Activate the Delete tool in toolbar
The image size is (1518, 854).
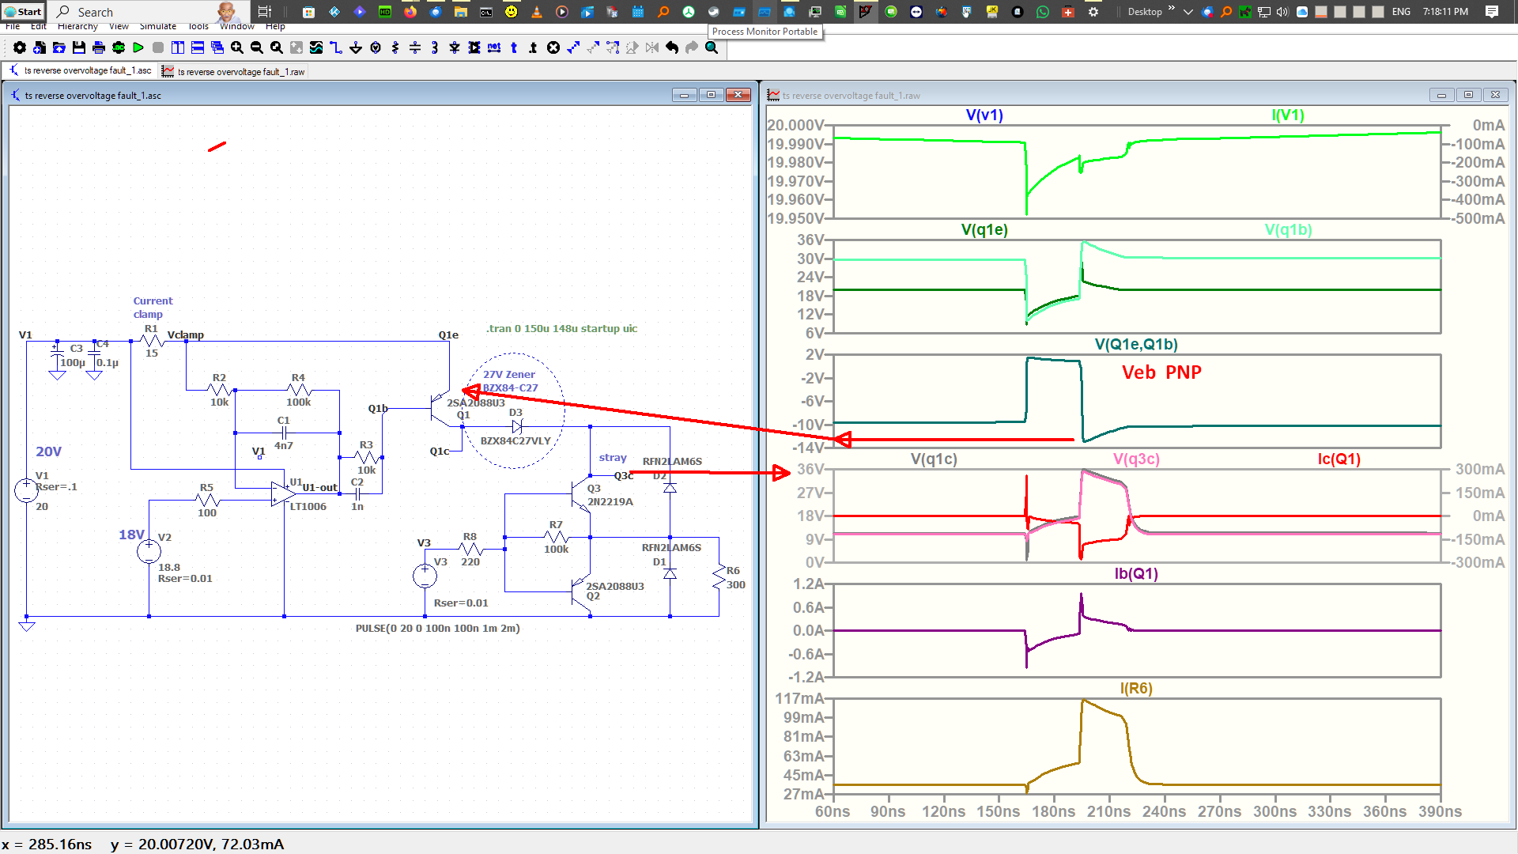tap(553, 47)
